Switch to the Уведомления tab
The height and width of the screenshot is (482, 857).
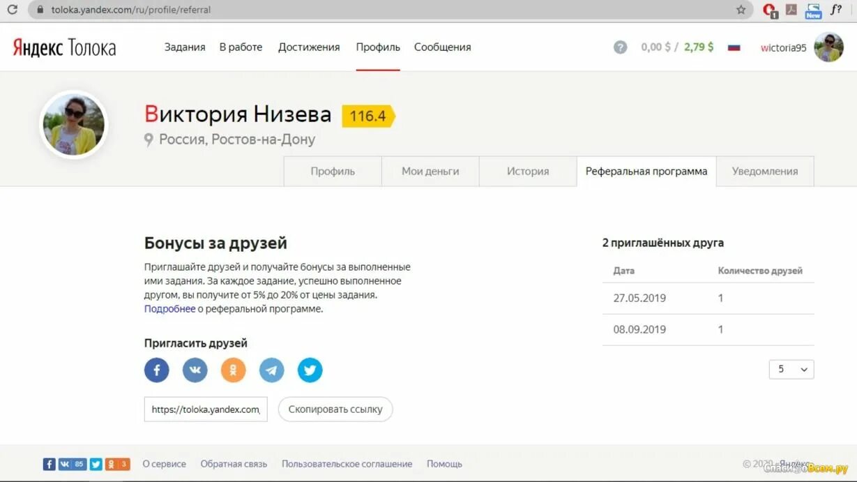765,171
